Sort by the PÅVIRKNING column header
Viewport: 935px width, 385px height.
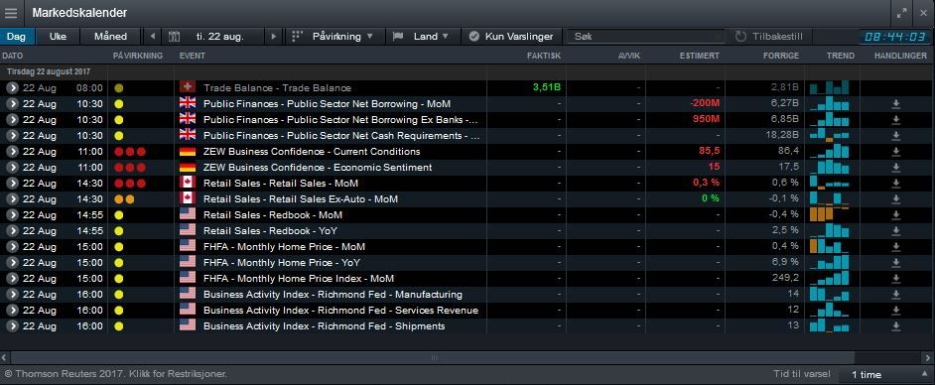coord(138,56)
